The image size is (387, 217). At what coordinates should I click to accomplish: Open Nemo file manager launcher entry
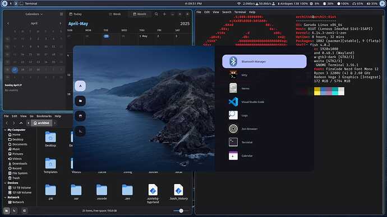[264, 88]
